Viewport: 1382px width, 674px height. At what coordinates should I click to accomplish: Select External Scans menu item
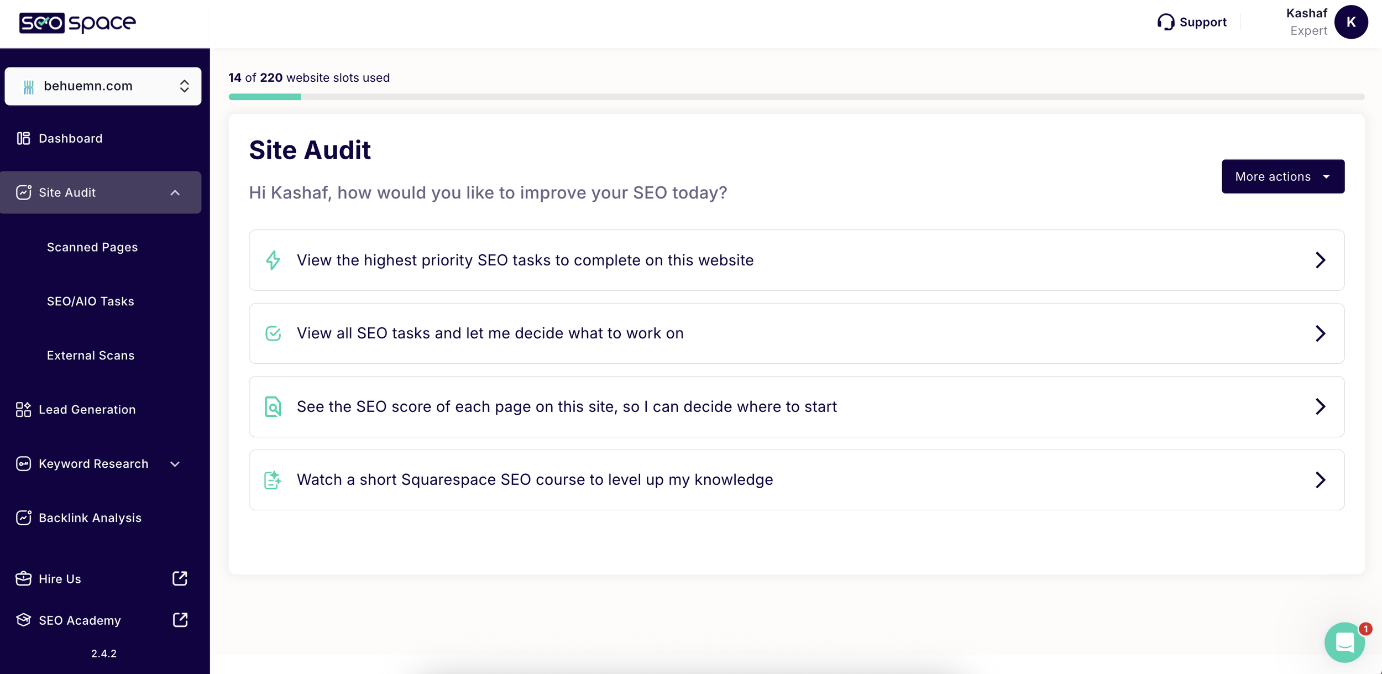[91, 356]
